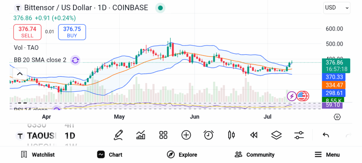Click the hexagon chart settings icon
The width and height of the screenshot is (362, 163).
[337, 117]
